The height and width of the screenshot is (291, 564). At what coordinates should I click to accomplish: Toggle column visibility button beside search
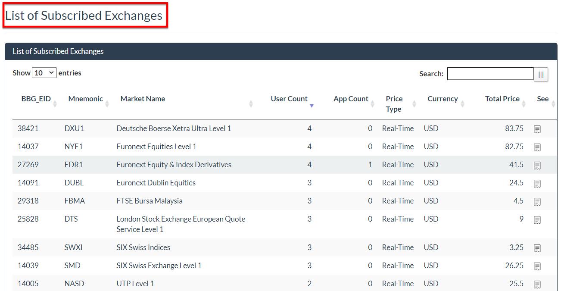click(541, 75)
